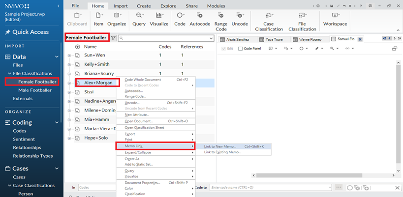Viewport: 403px width, 197px height.
Task: Collapse the Coding section chevron
Action: [x=57, y=122]
